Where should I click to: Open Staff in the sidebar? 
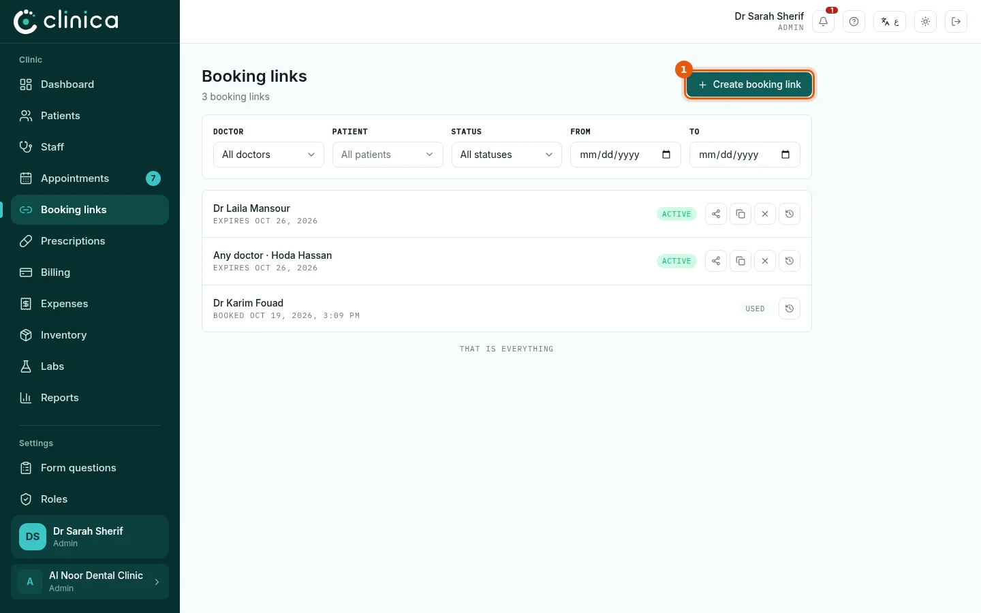coord(90,147)
